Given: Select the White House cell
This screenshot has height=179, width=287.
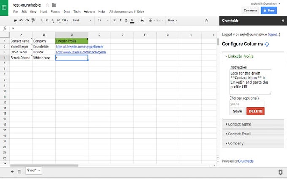Looking at the screenshot, I should 44,58.
